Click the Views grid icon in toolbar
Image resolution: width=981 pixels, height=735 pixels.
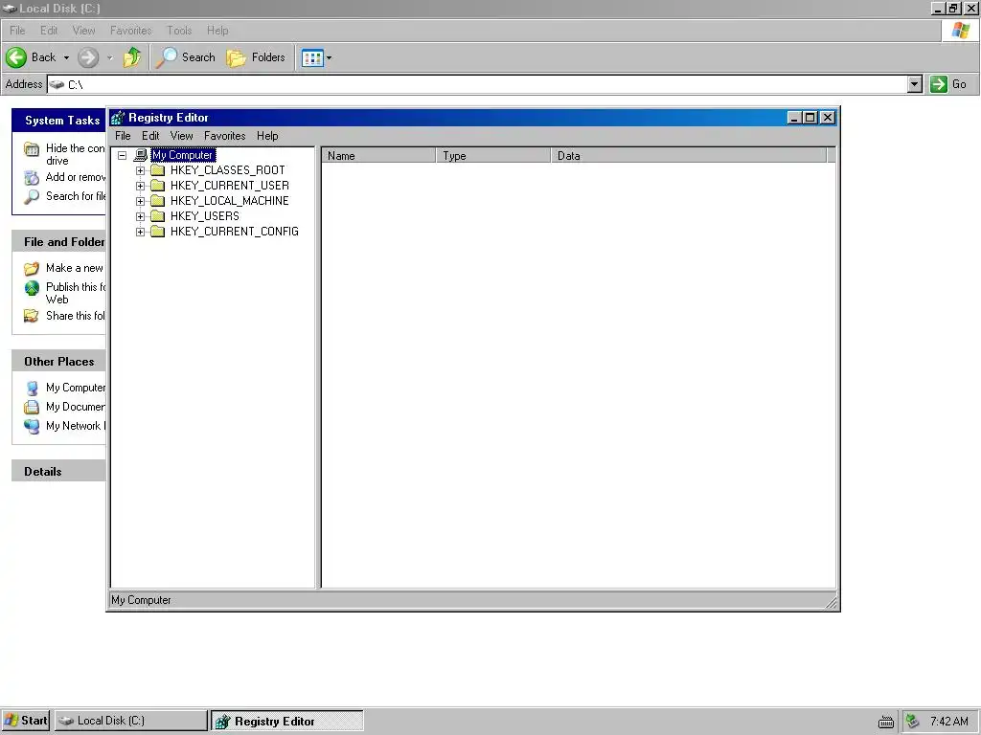point(312,58)
